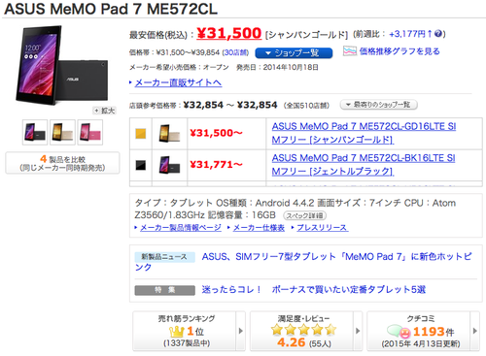The height and width of the screenshot is (356, 486).
Task: Click the price trend graph icon
Action: 350,50
